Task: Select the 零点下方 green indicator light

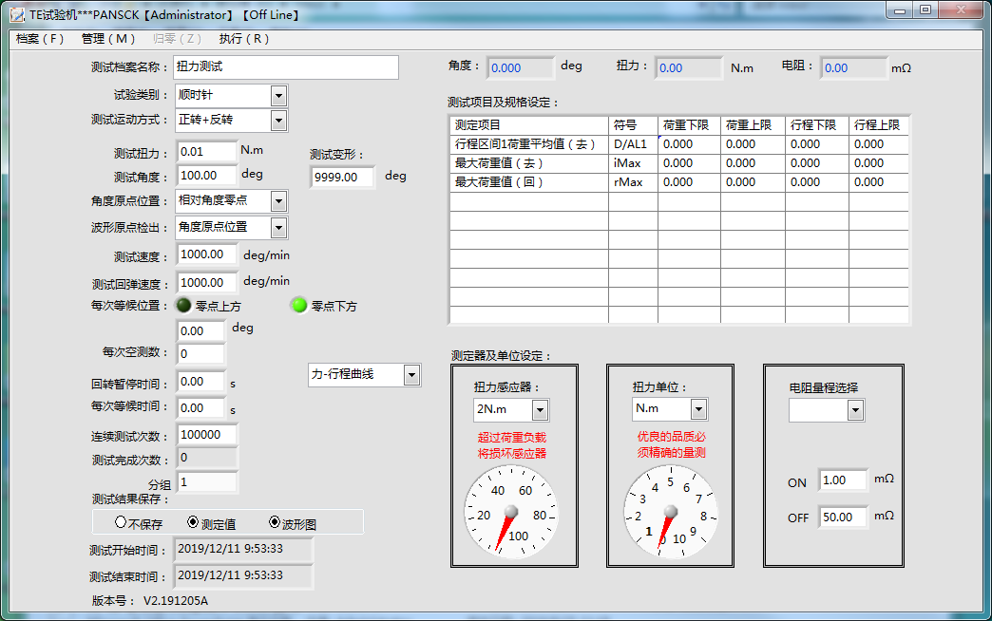Action: tap(298, 306)
